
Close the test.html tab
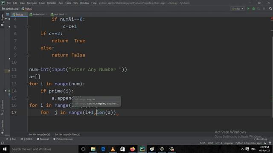[66, 14]
